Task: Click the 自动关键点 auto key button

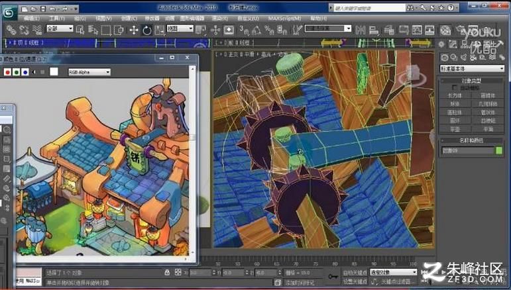Action: [355, 272]
